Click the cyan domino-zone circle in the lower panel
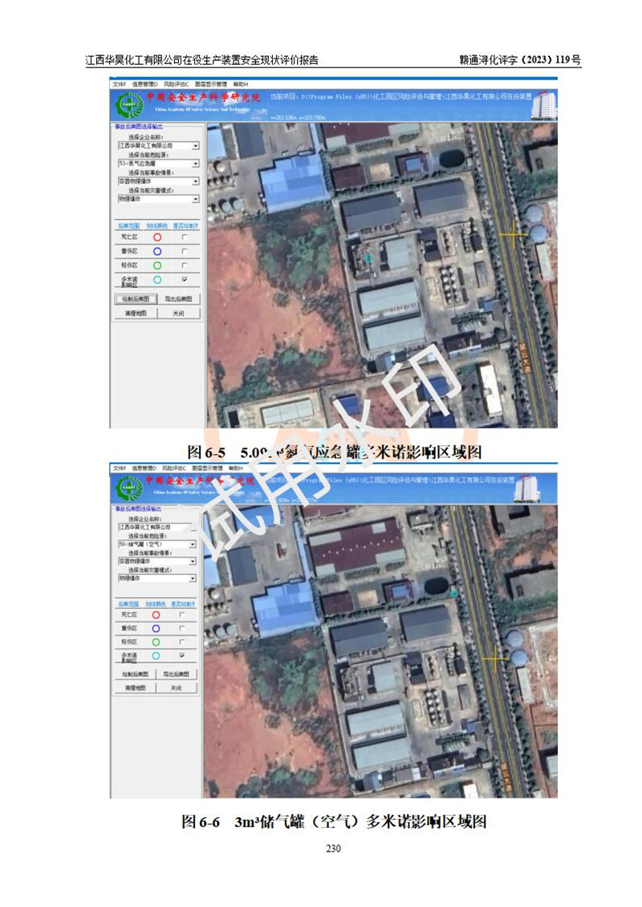The width and height of the screenshot is (642, 907). coord(157,656)
